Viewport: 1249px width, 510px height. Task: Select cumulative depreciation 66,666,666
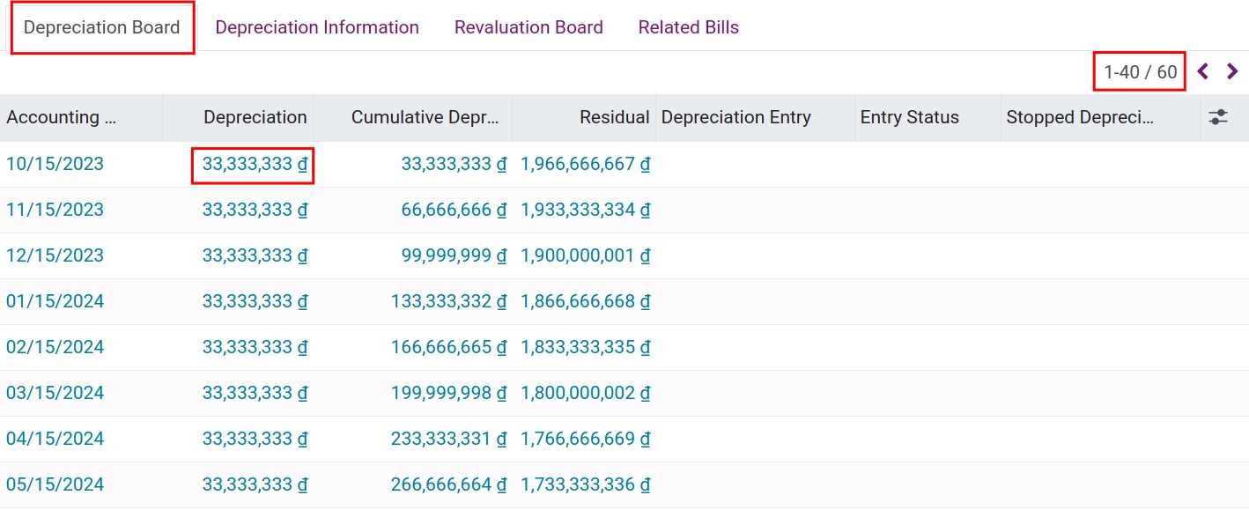[x=454, y=210]
